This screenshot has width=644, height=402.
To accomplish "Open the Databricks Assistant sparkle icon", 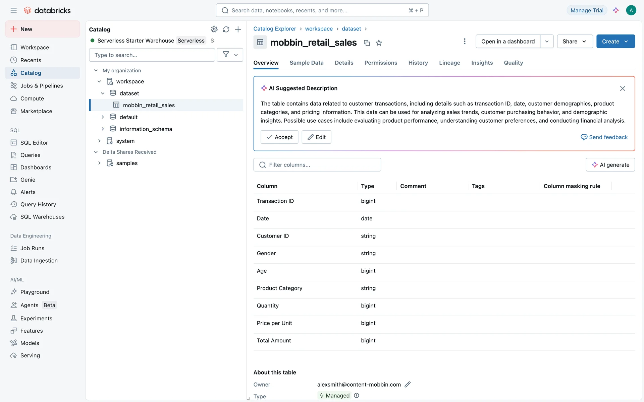I will tap(616, 10).
